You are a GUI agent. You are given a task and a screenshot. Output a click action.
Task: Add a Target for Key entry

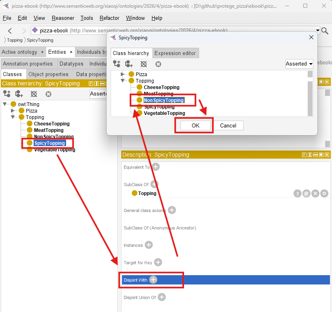click(158, 262)
